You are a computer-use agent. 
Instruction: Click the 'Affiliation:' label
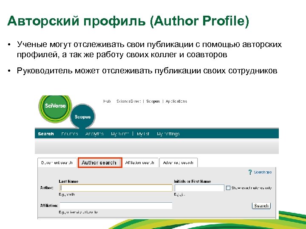49,205
